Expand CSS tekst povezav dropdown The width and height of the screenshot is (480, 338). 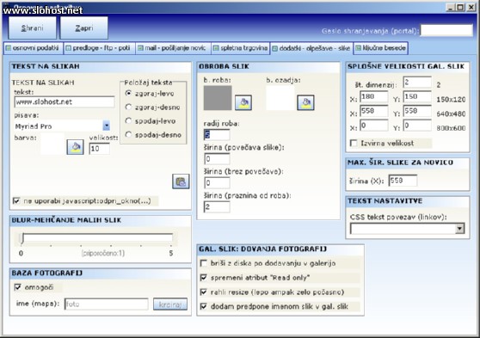[459, 229]
